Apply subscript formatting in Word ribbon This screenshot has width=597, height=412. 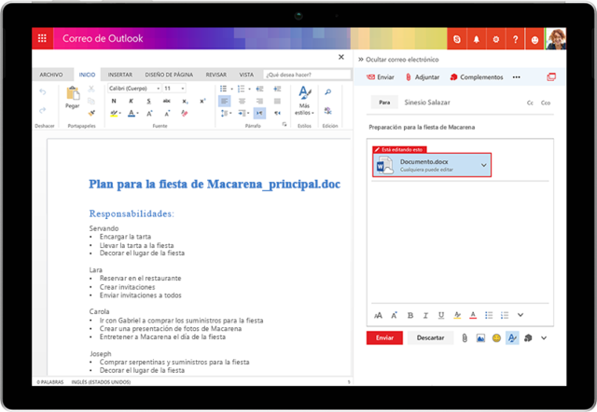[x=185, y=102]
